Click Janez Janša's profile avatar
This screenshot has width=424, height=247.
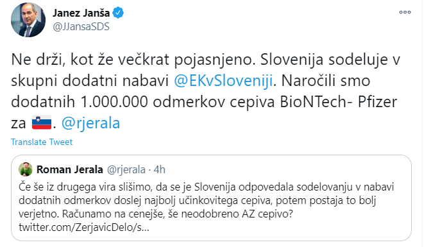click(x=28, y=20)
